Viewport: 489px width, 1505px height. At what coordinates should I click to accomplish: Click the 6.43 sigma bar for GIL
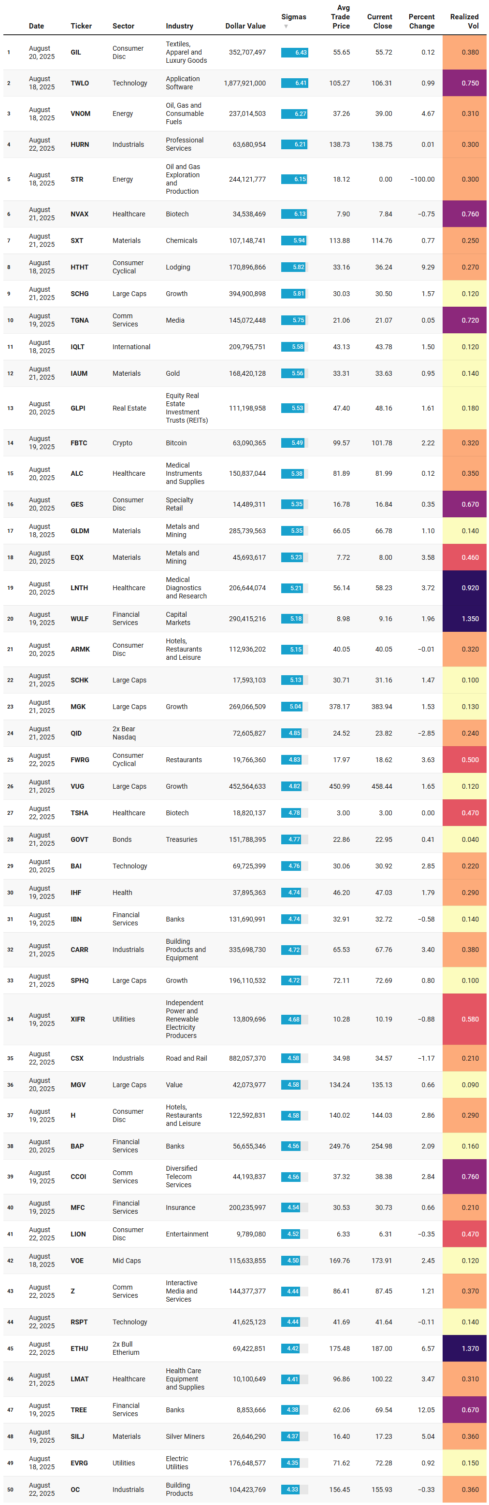[x=294, y=53]
